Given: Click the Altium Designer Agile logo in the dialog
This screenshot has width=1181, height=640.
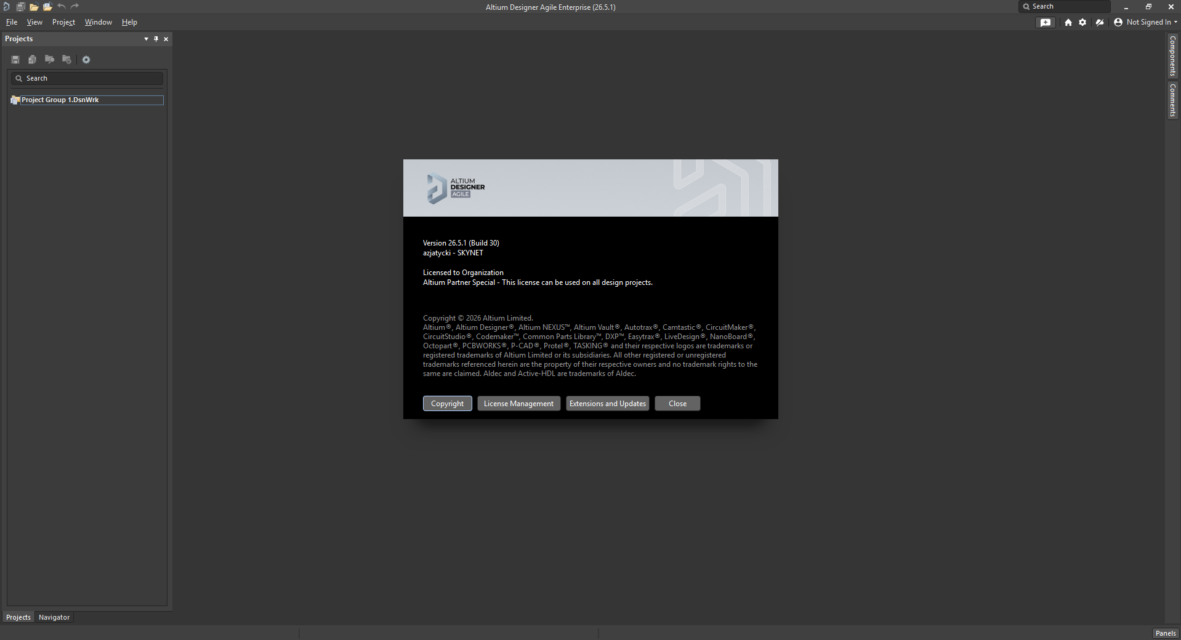Looking at the screenshot, I should [x=456, y=188].
